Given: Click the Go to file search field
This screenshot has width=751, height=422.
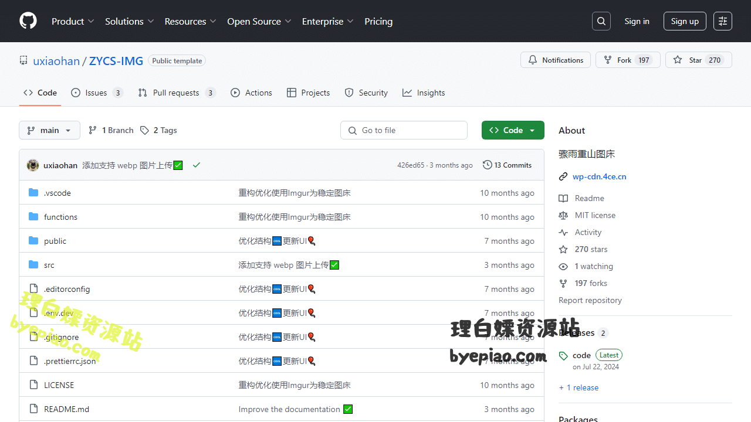Looking at the screenshot, I should 404,130.
